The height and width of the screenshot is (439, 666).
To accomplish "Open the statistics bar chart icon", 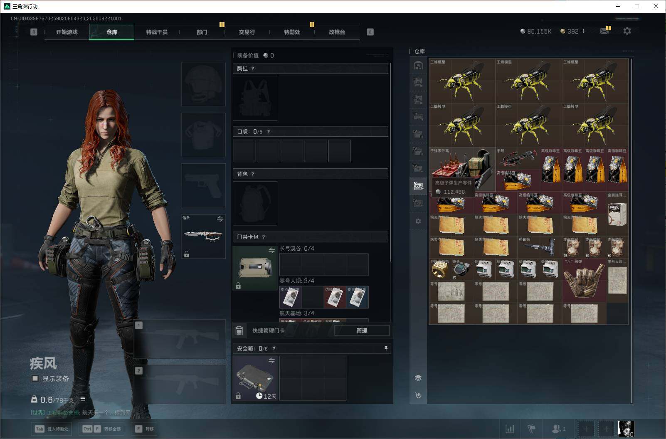I will point(510,429).
